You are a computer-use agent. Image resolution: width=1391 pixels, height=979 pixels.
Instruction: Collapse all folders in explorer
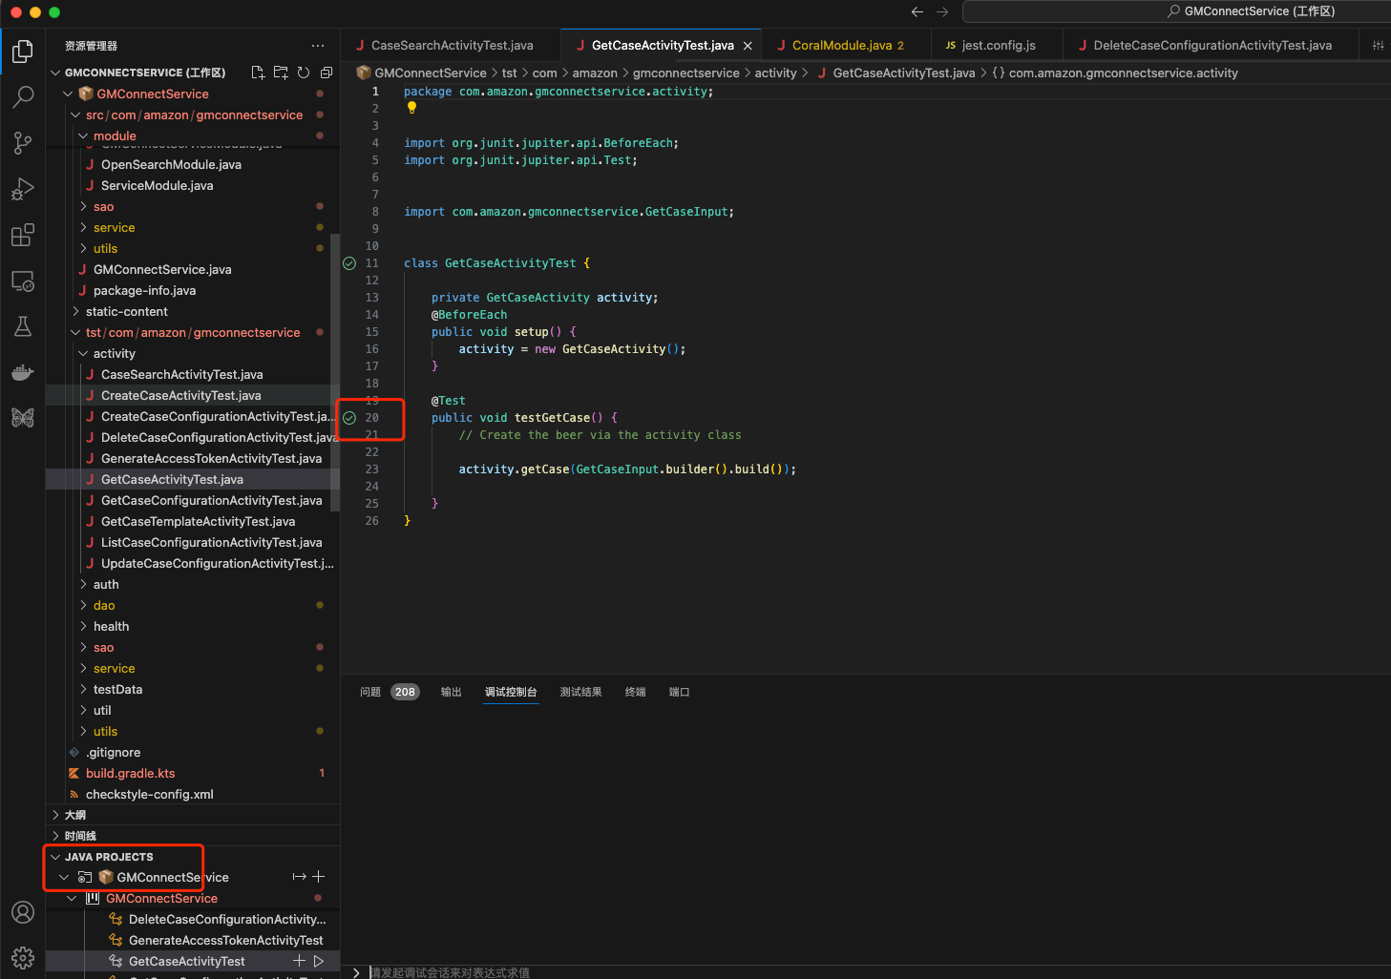pos(327,73)
